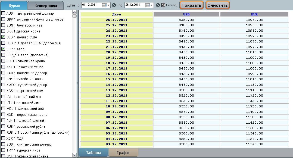Click into the start date field 01.12.2011
This screenshot has height=158, width=293.
[x=92, y=5]
